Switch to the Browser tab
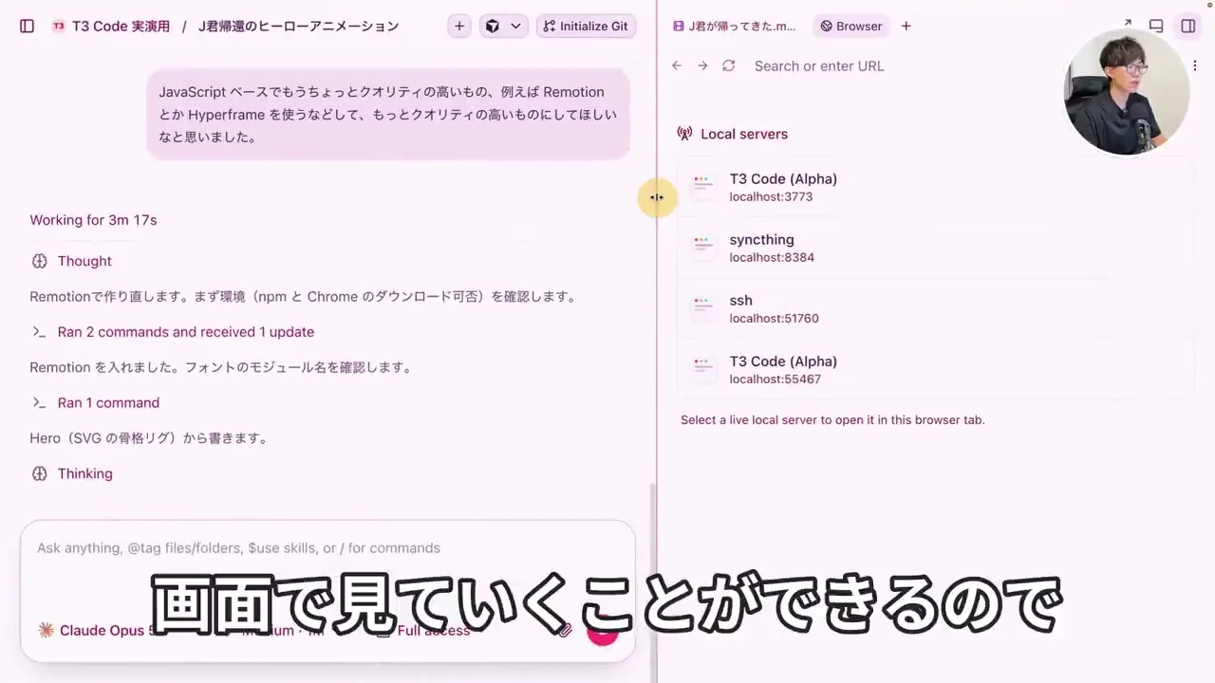The image size is (1215, 683). coord(851,27)
